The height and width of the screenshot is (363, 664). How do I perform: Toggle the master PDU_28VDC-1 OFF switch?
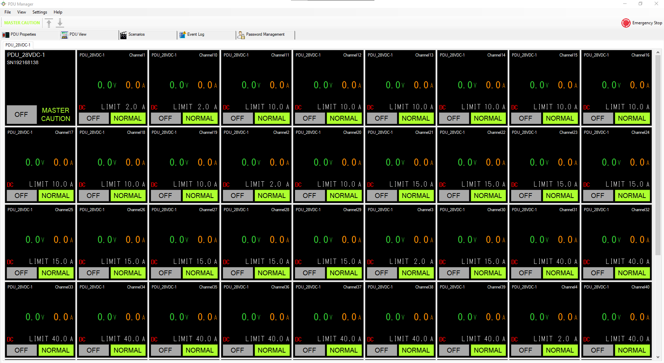pyautogui.click(x=21, y=114)
